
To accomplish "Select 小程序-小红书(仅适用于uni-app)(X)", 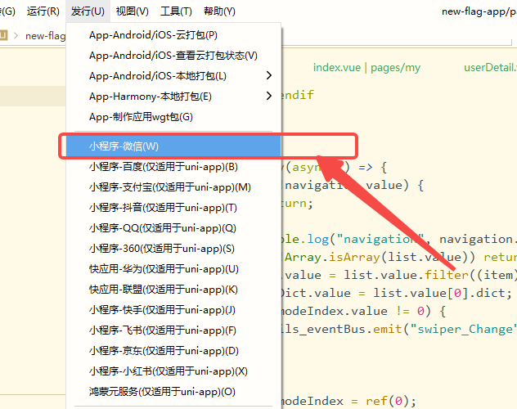I will (x=173, y=371).
